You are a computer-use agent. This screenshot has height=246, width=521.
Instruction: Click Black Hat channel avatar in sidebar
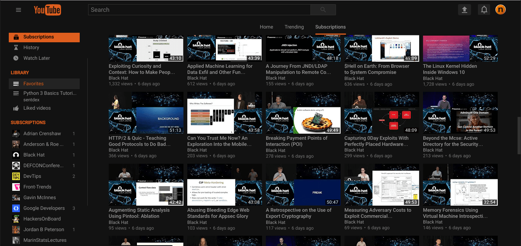(x=16, y=155)
